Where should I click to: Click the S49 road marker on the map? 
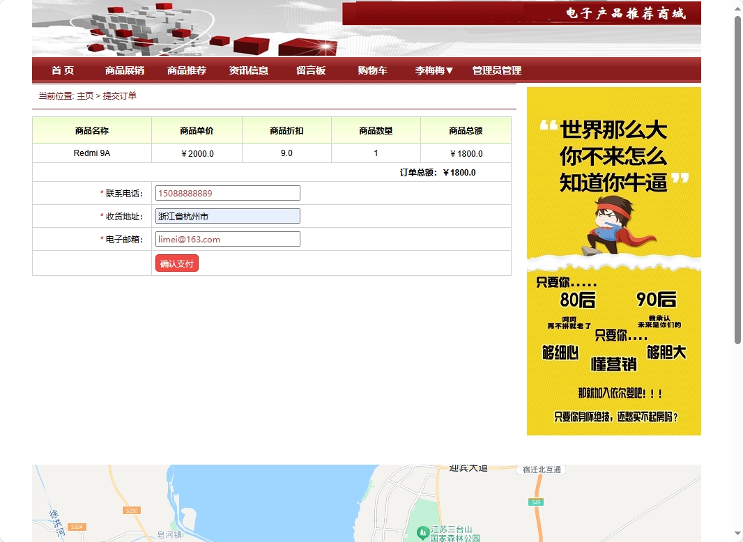point(535,502)
